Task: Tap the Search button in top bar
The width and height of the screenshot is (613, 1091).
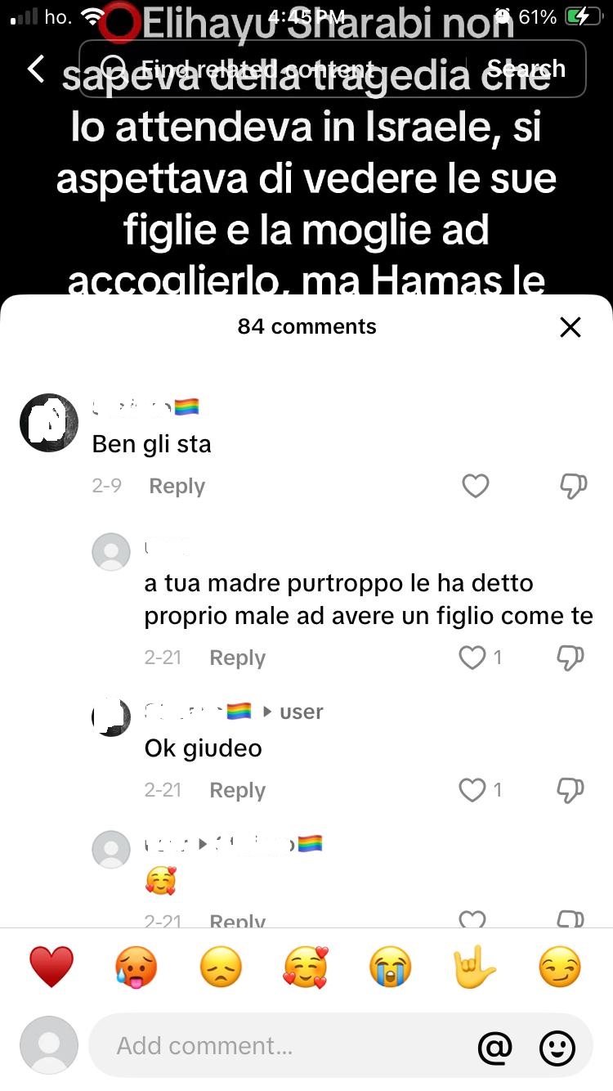Action: point(526,69)
